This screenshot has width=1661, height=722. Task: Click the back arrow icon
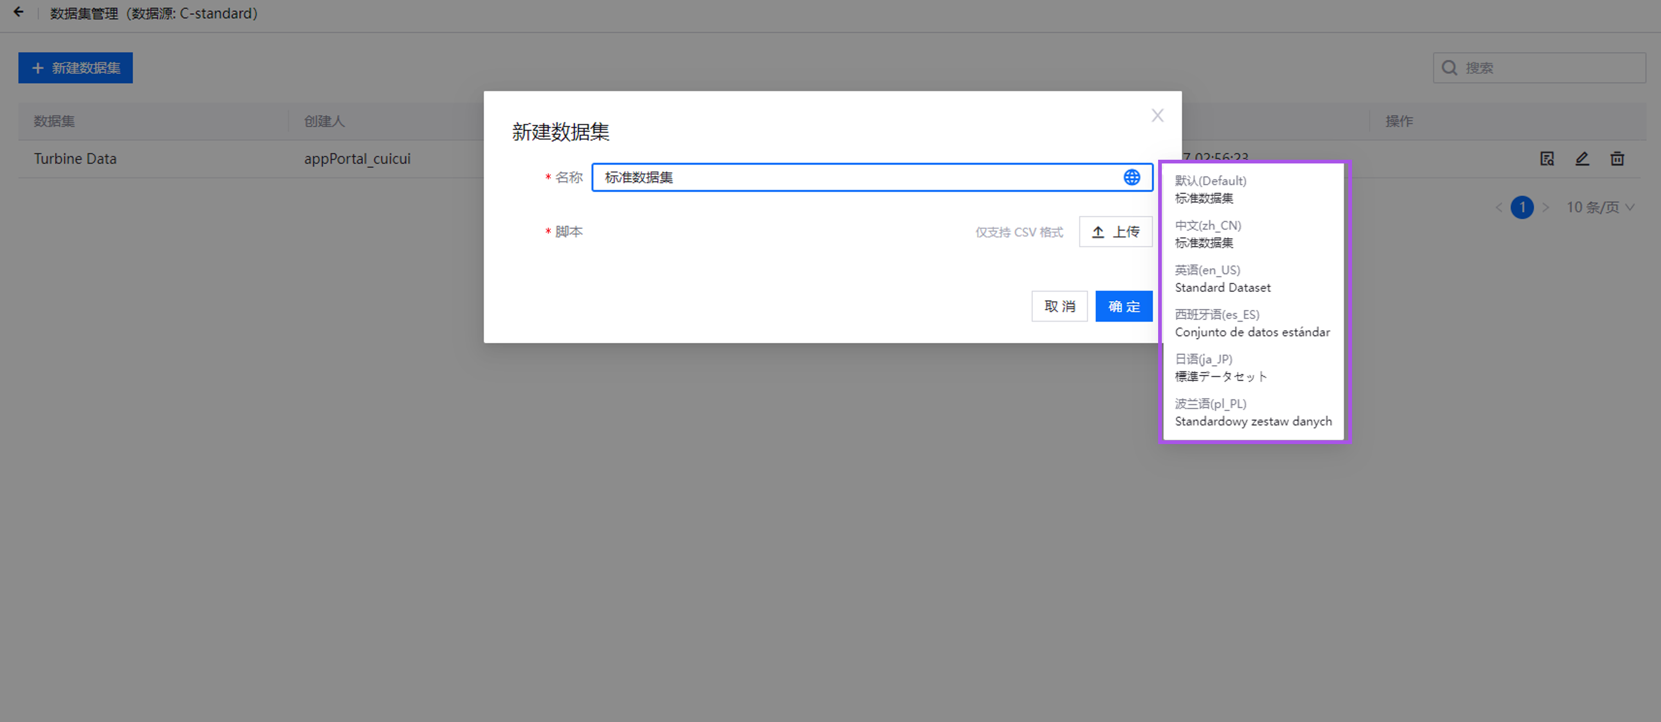tap(19, 12)
